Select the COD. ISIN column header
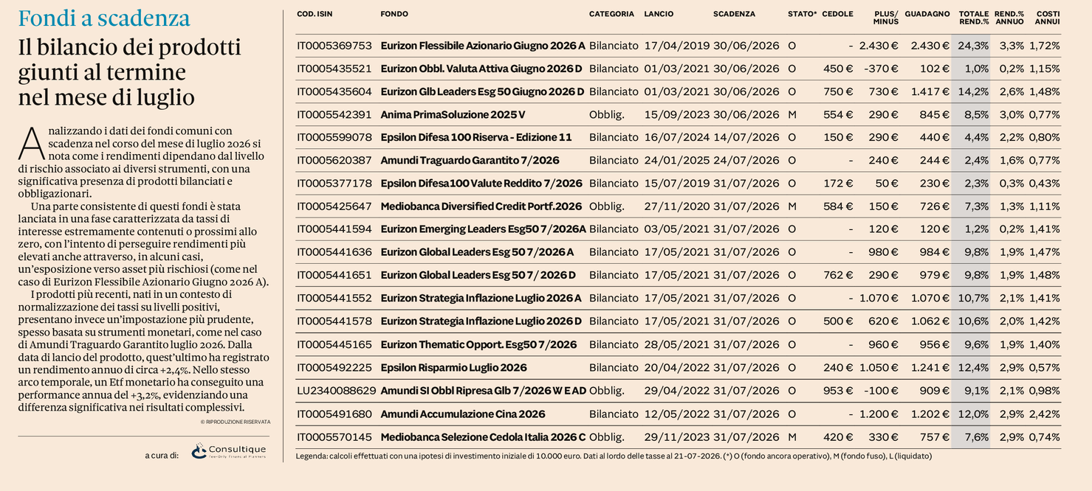This screenshot has height=491, width=1092. point(315,14)
